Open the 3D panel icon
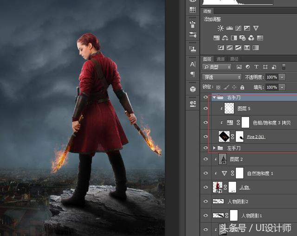 pos(193,89)
